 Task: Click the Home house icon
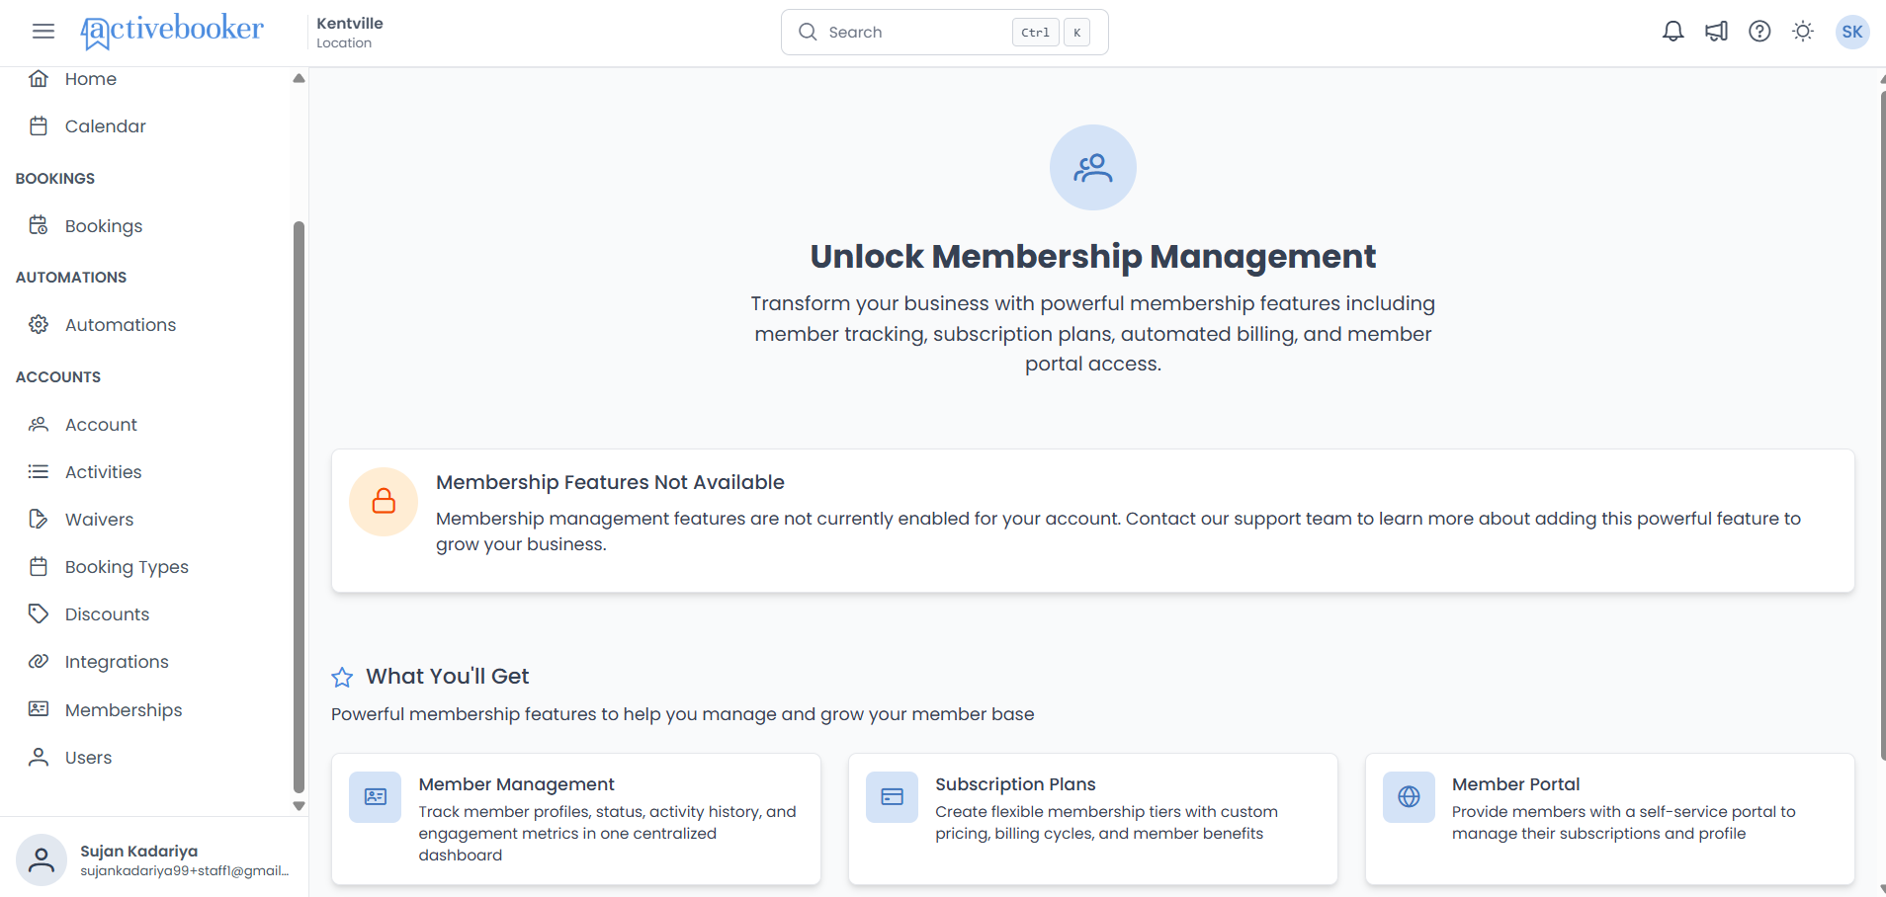click(x=39, y=79)
